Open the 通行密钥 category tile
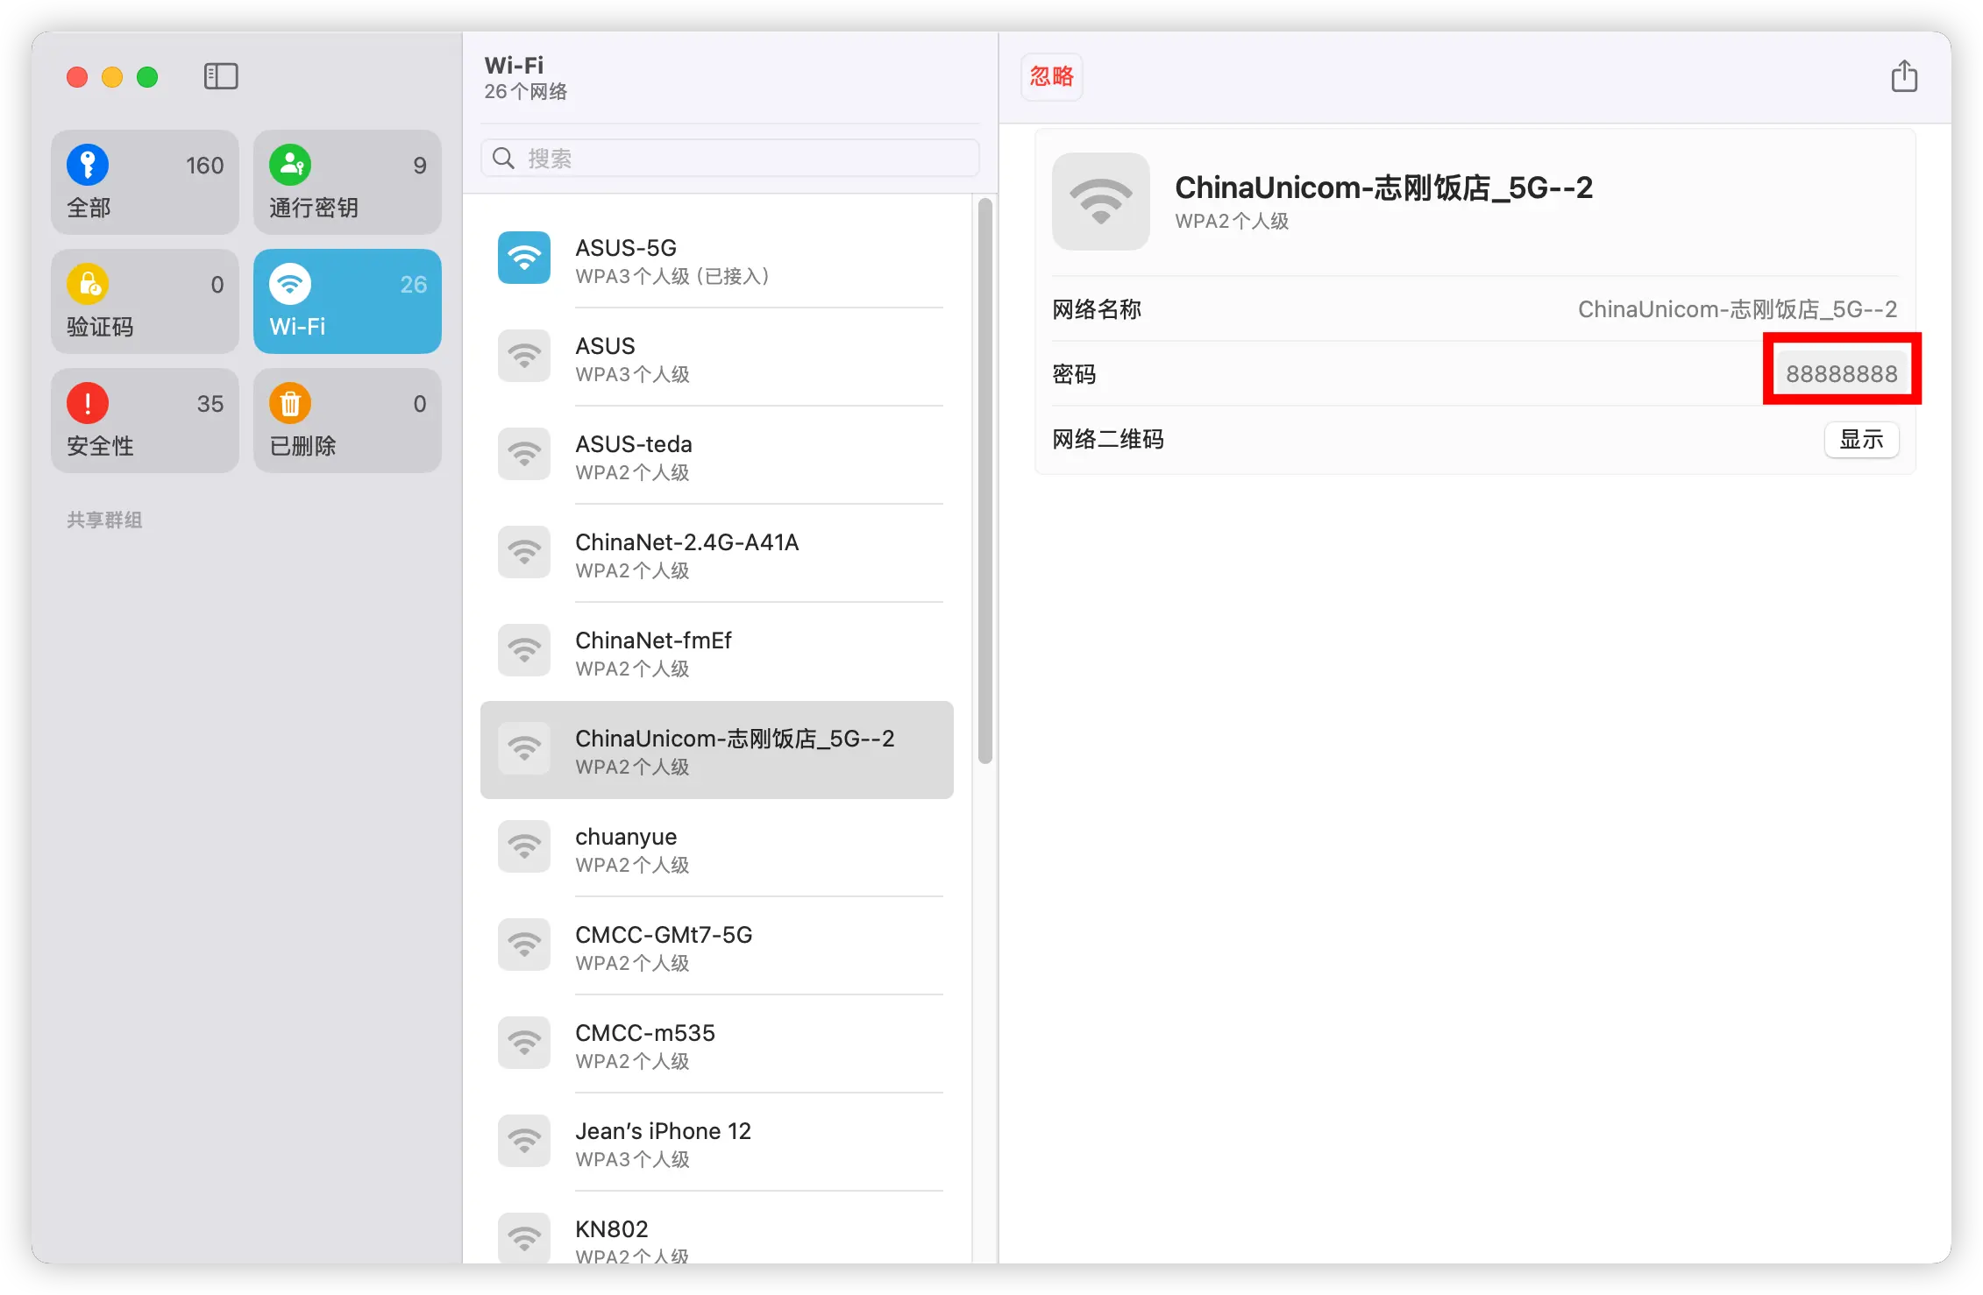Viewport: 1983px width, 1295px height. [347, 182]
